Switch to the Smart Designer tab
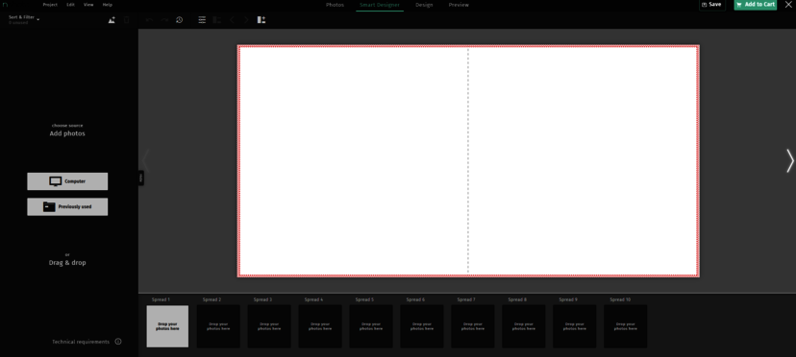796x357 pixels. (380, 5)
